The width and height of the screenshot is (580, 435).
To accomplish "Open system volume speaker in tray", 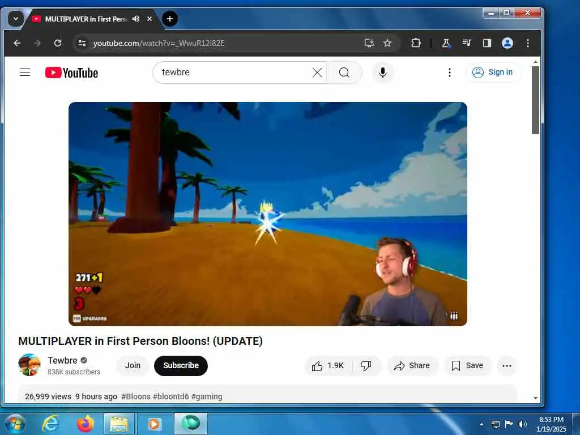I will [522, 424].
